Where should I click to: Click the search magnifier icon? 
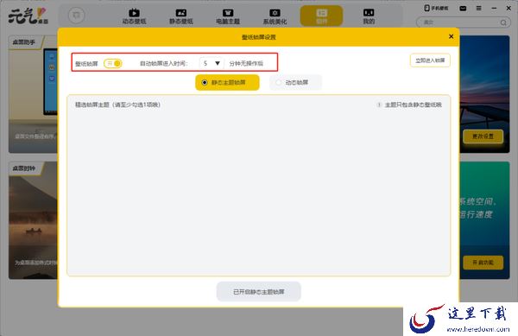[x=503, y=22]
